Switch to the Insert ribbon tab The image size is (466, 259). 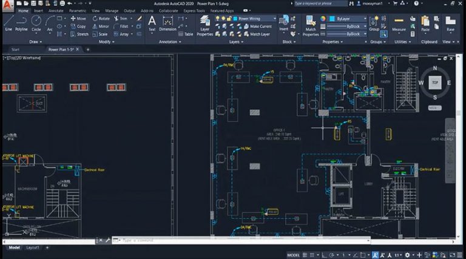click(x=38, y=11)
